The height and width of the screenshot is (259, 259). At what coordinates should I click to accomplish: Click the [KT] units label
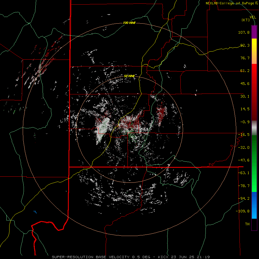(x=246, y=20)
